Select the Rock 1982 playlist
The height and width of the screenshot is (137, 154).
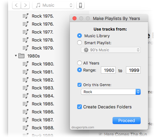click(x=38, y=80)
